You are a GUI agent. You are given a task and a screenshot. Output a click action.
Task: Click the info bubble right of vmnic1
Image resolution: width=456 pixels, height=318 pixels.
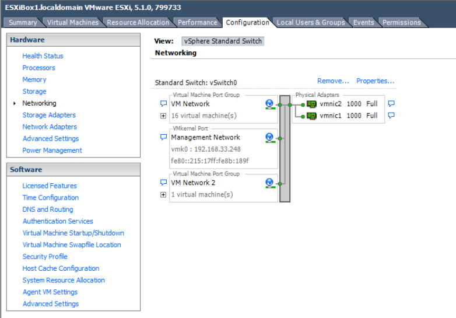pyautogui.click(x=391, y=116)
